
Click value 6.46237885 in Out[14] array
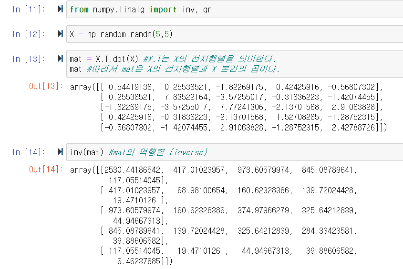139,261
